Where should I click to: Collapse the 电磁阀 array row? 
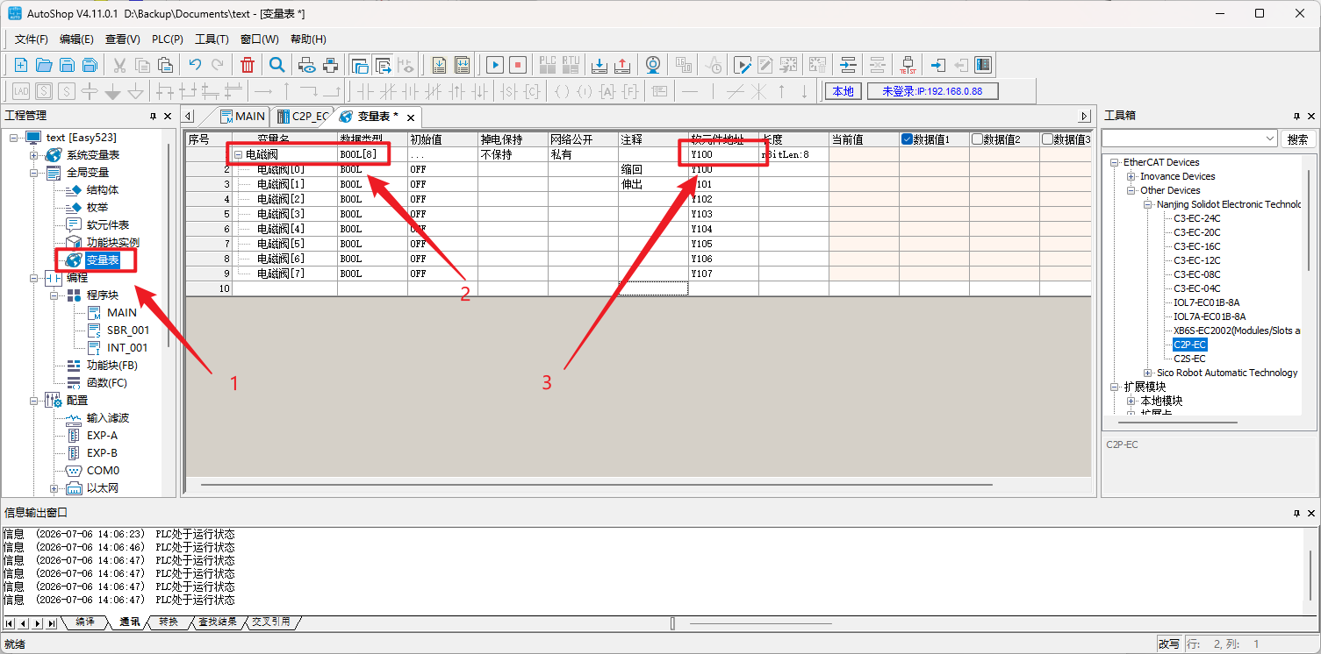tap(239, 154)
